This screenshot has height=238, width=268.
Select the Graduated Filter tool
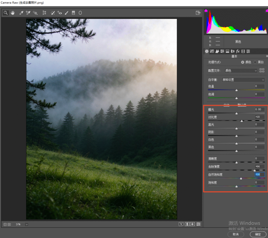click(x=73, y=13)
